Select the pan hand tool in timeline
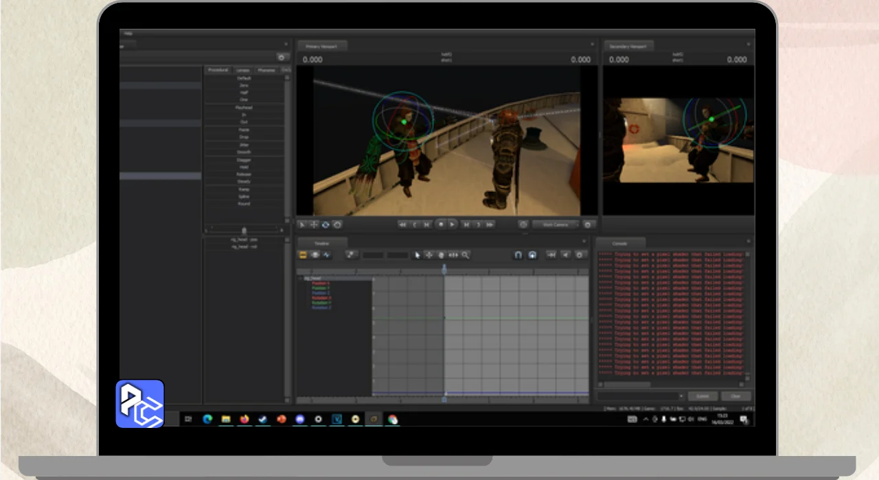 [441, 255]
